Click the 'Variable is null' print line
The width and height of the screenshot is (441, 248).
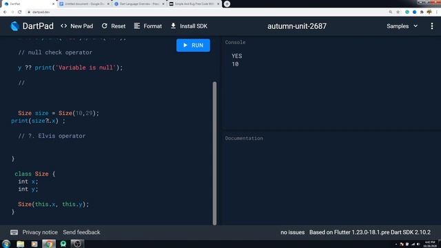pos(70,68)
